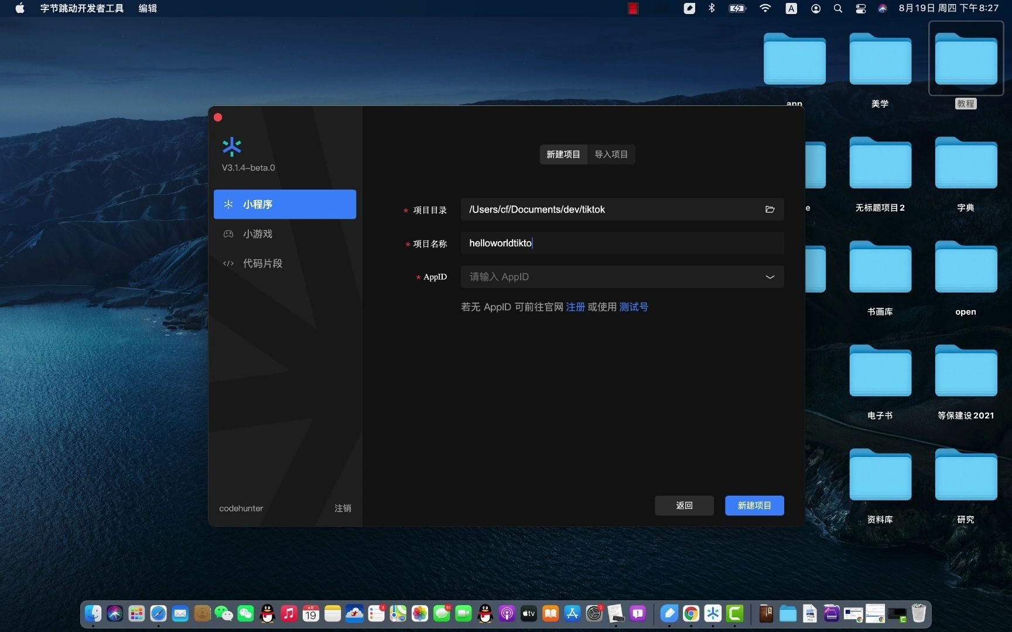Open Spotlight search in menu bar
This screenshot has width=1012, height=632.
[x=838, y=8]
